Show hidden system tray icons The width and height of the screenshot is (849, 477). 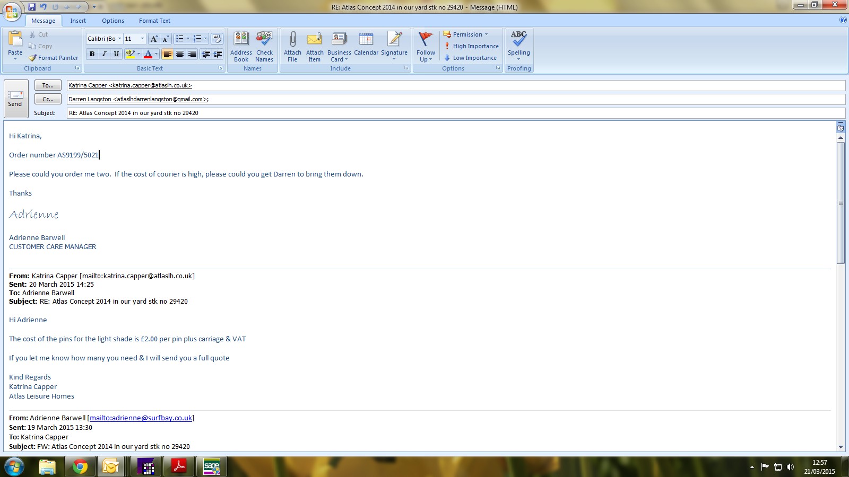751,467
